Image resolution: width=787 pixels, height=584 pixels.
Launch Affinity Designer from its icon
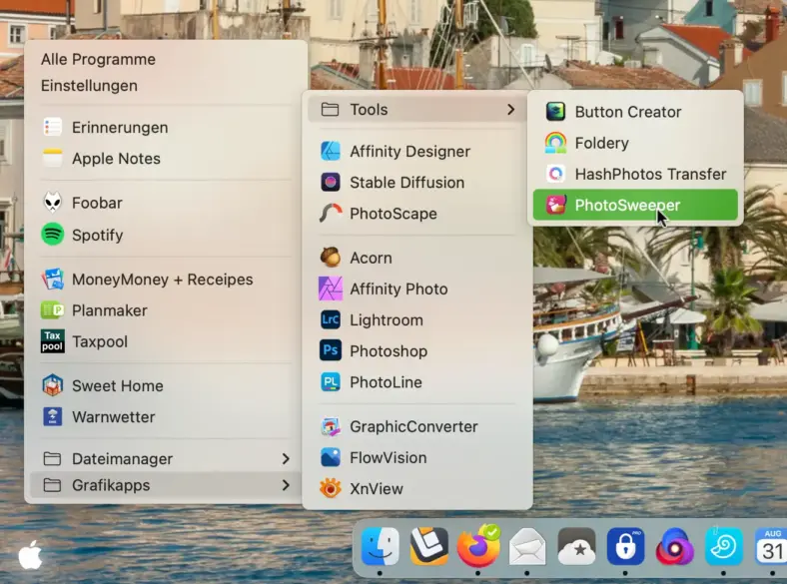tap(331, 151)
